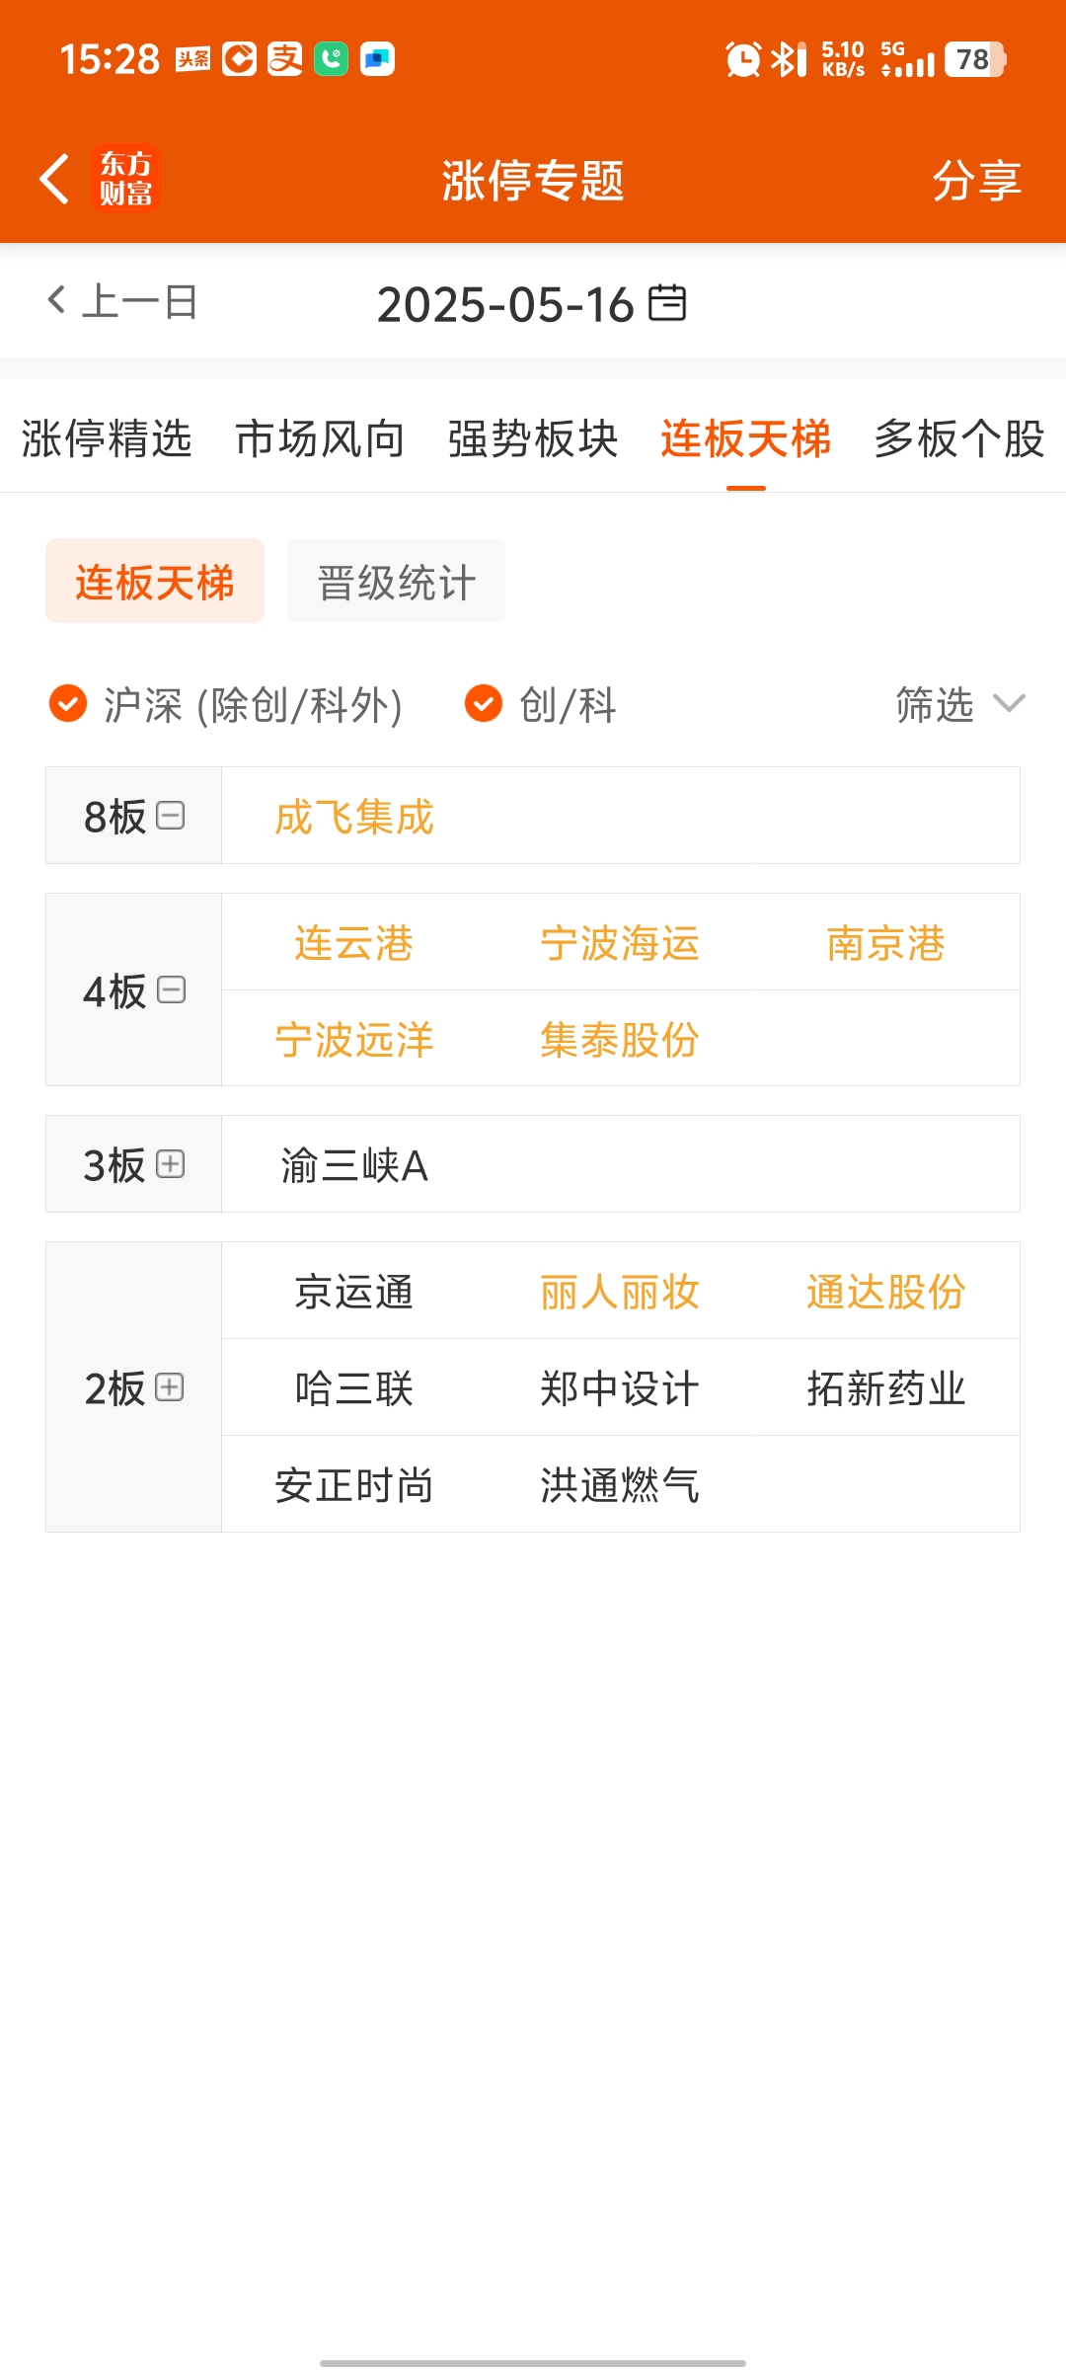The image size is (1066, 2370).
Task: Uncheck the 创/科 checkbox
Action: pos(484,704)
